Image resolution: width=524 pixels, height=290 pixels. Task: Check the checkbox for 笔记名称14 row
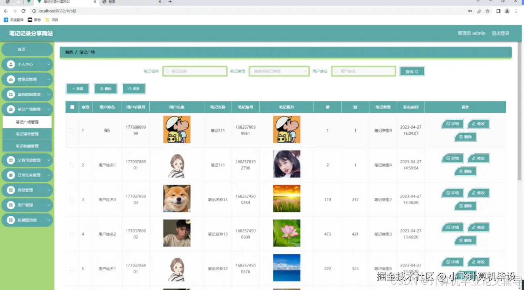72,200
